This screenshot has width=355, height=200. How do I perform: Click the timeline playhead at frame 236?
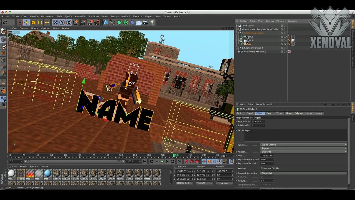click(x=174, y=155)
